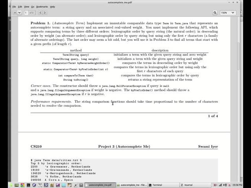Click the '$ java Term data/cities.txt 5' command line

click(x=56, y=160)
